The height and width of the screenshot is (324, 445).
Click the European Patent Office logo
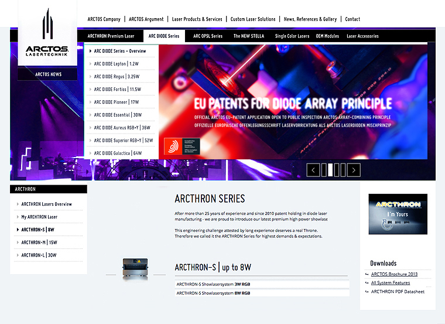click(182, 146)
